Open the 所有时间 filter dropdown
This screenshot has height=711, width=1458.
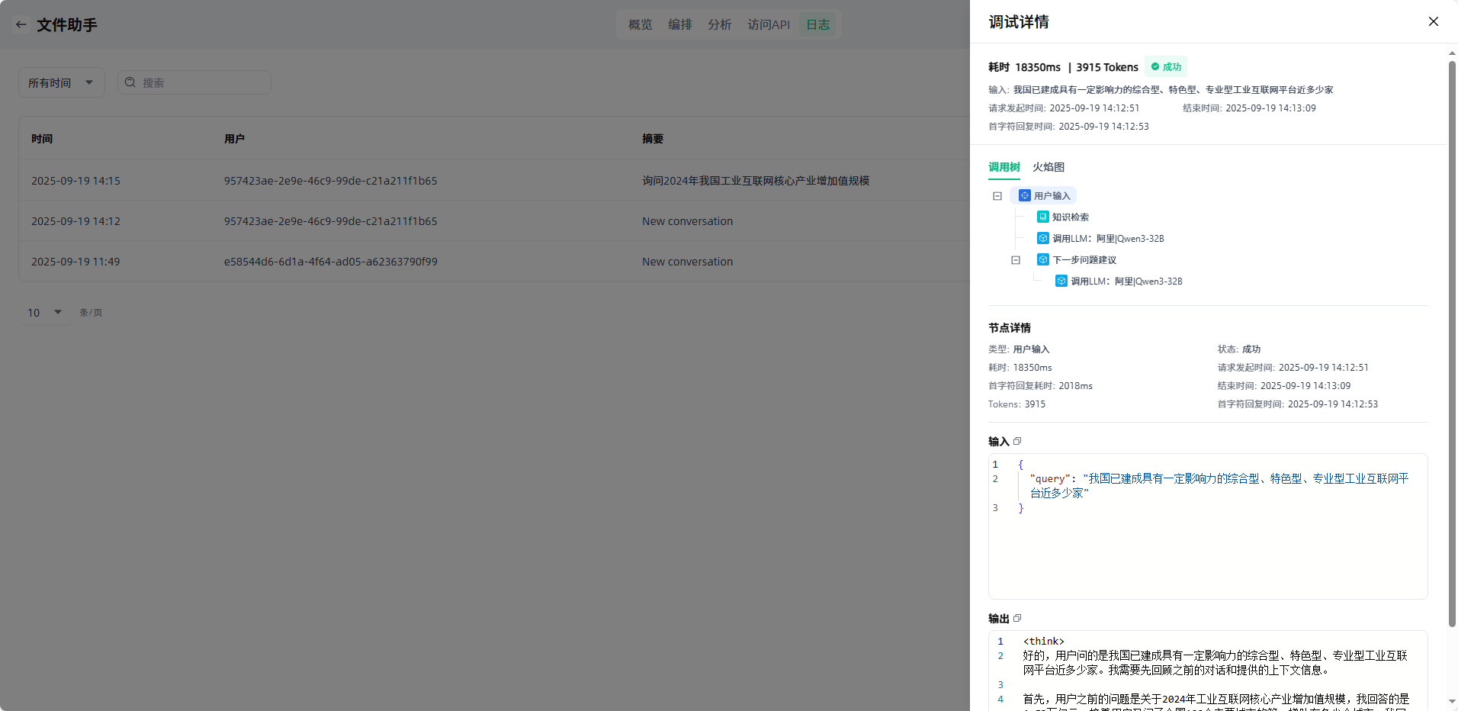pyautogui.click(x=61, y=82)
